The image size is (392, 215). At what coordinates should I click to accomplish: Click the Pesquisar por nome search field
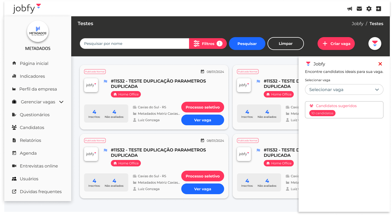point(134,44)
